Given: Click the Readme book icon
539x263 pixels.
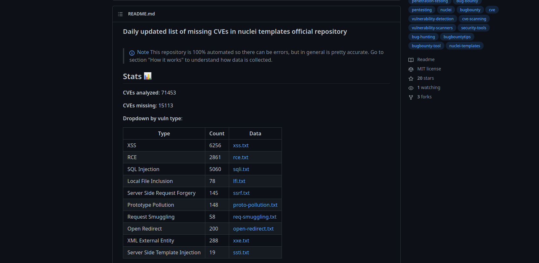Looking at the screenshot, I should pos(411,60).
